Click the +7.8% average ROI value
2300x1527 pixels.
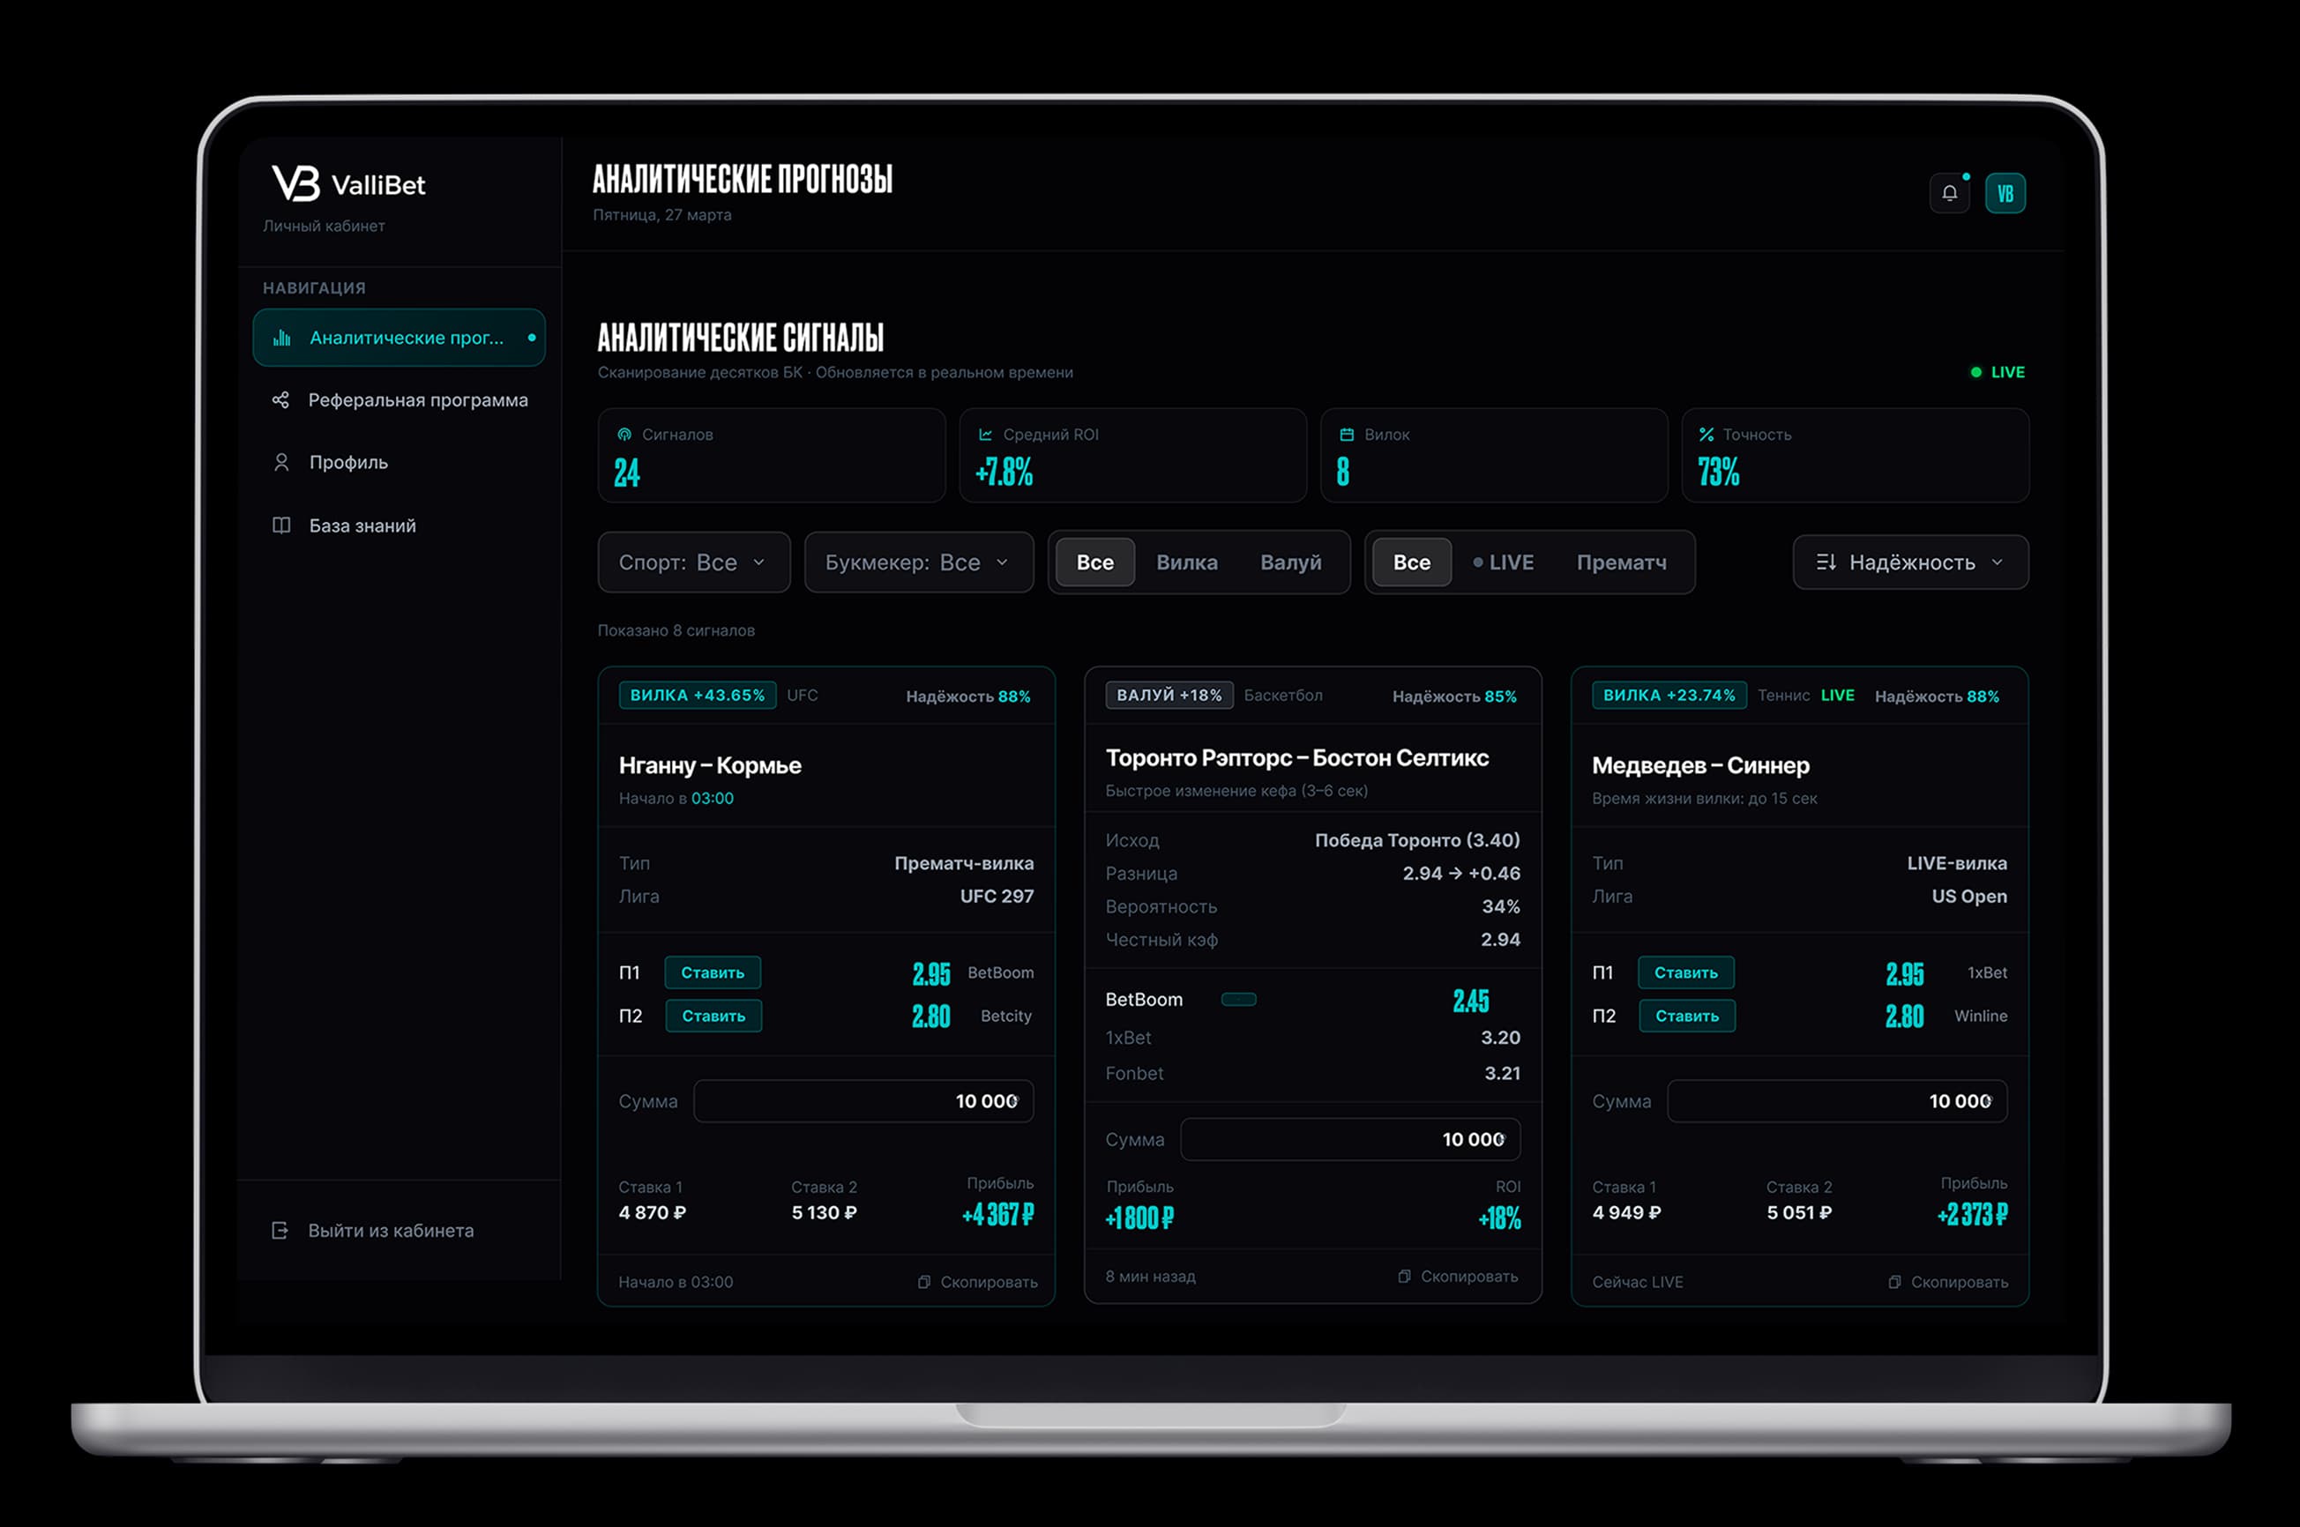[1004, 473]
